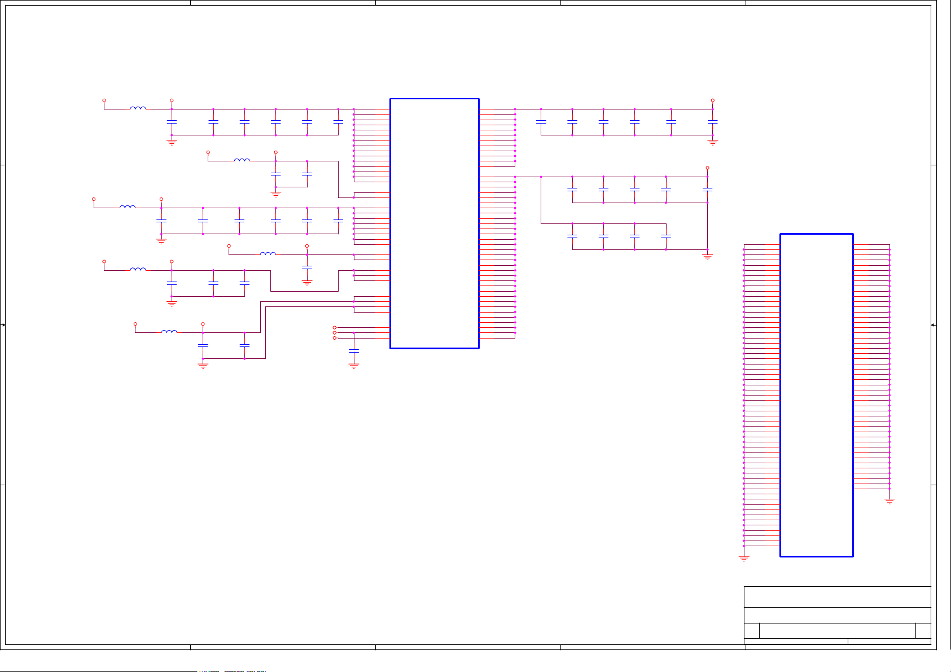The image size is (951, 672).
Task: Click the ground symbol under the top-right capacitor bank
Action: pos(713,143)
